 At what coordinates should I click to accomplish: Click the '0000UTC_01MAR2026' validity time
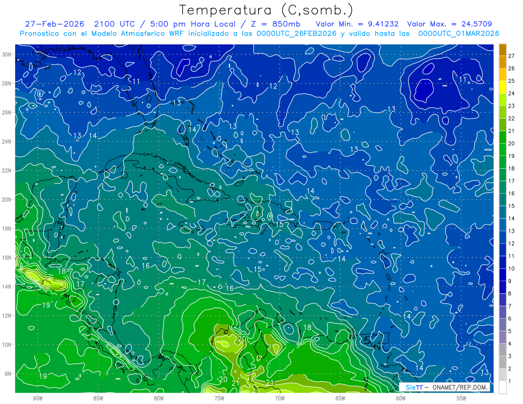pyautogui.click(x=458, y=33)
